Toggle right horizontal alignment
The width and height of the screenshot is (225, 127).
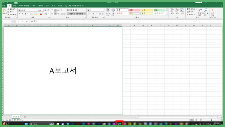58,14
